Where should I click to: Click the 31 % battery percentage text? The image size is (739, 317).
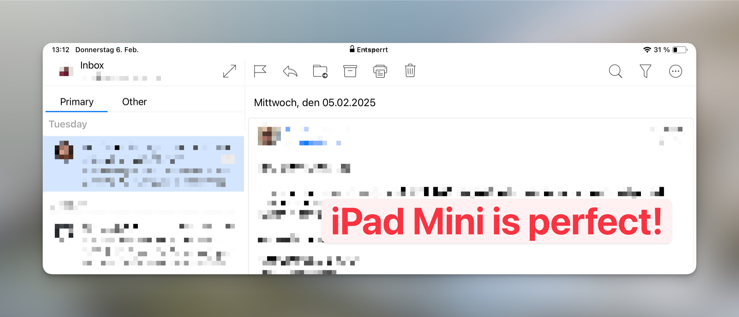click(x=662, y=50)
